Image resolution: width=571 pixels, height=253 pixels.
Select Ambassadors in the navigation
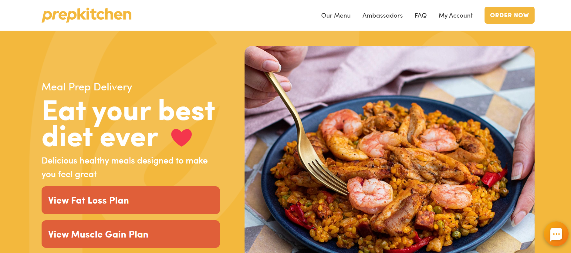coord(383,15)
